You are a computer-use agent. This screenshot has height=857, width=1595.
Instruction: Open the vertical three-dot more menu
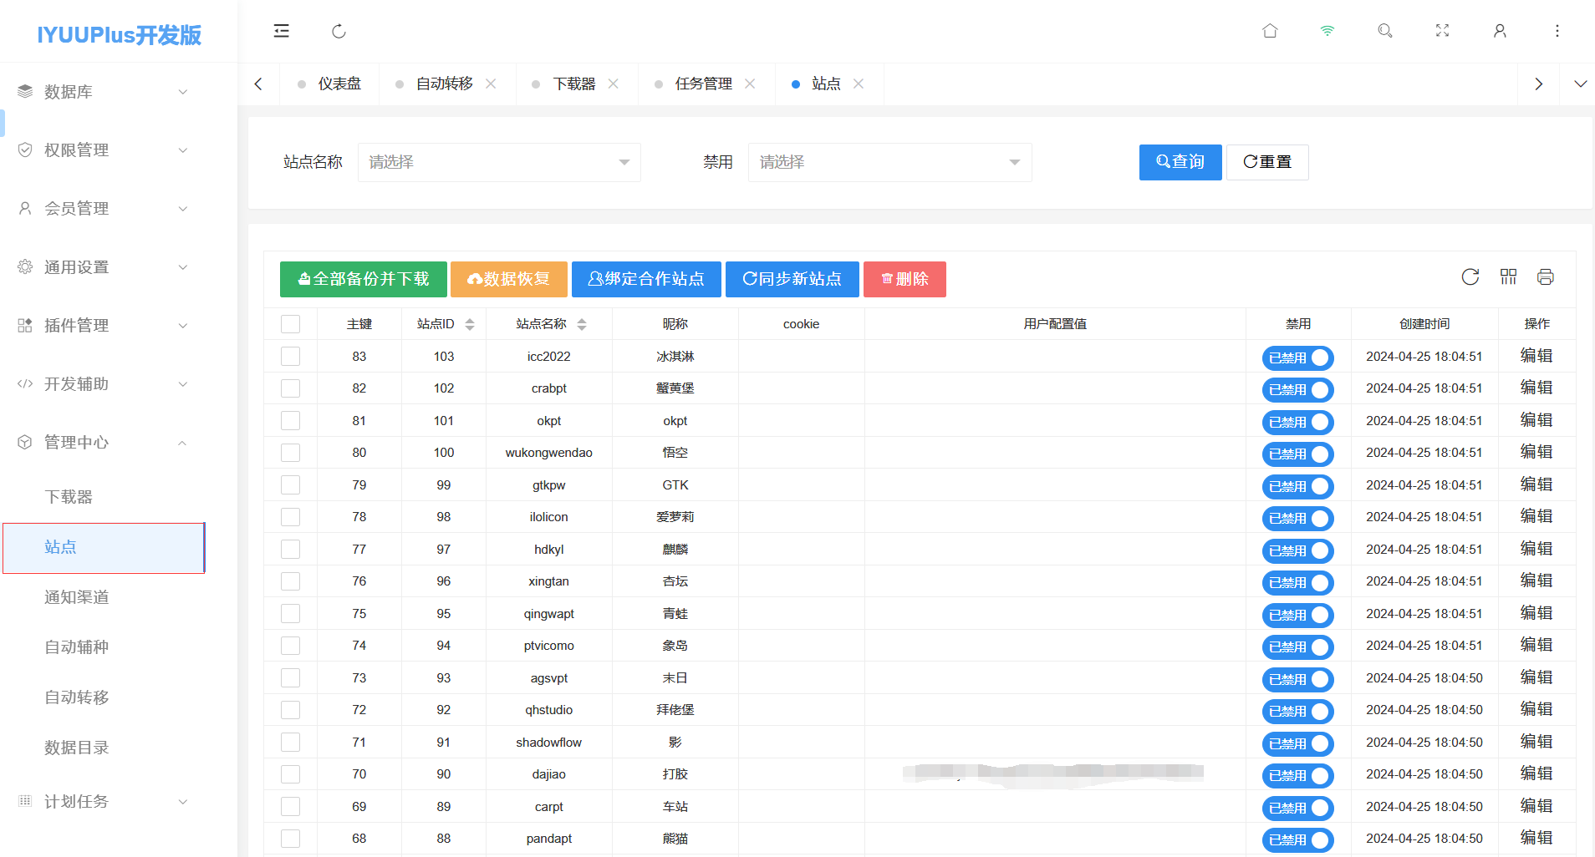coord(1557,31)
